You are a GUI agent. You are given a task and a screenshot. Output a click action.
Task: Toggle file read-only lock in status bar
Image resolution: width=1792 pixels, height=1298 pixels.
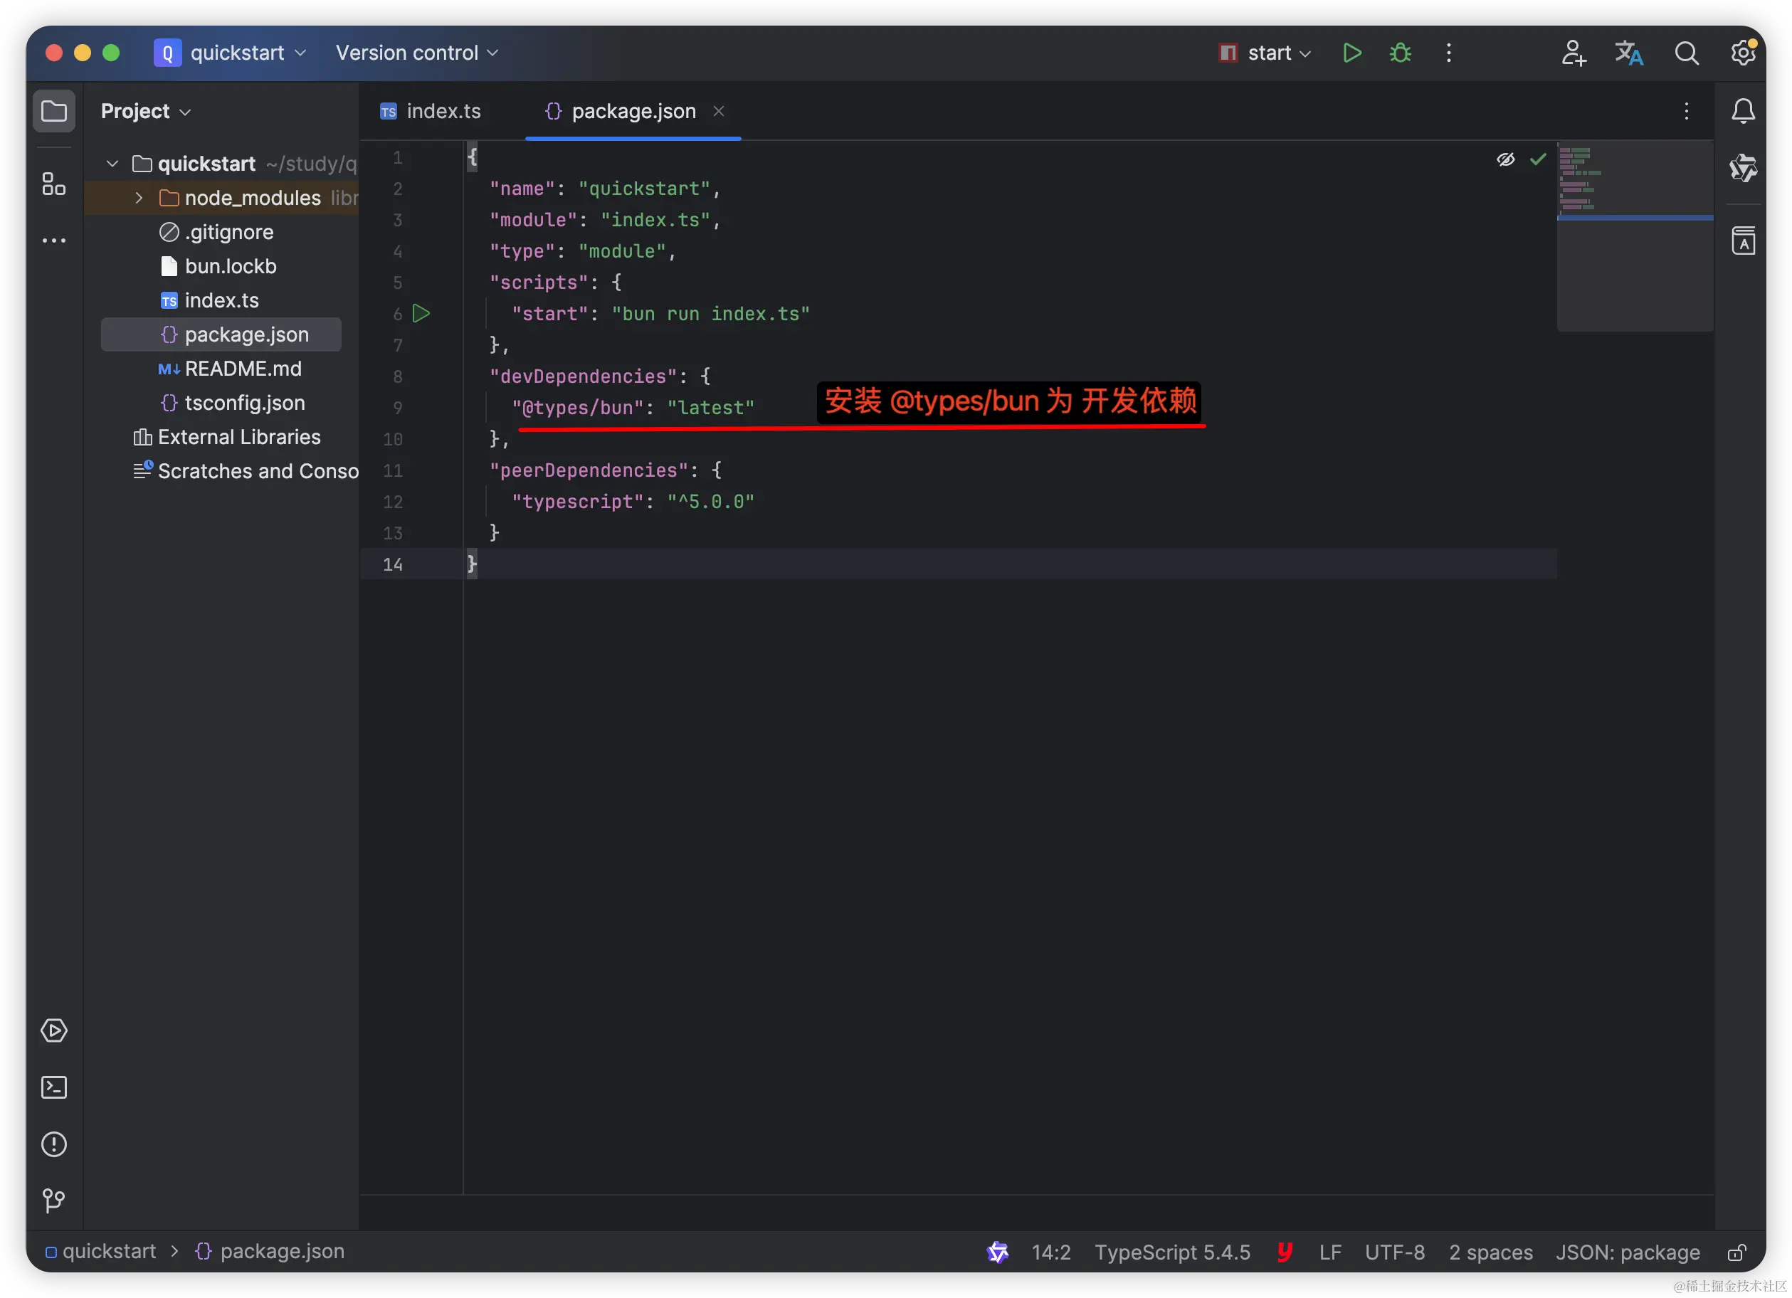[1736, 1252]
